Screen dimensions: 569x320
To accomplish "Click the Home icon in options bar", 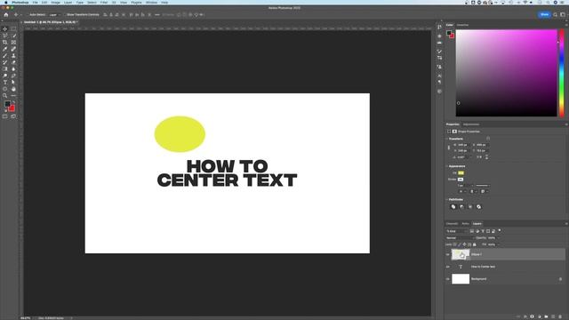I will [x=6, y=15].
